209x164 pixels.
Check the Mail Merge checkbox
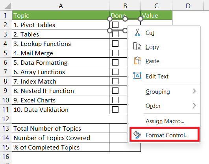[x=115, y=53]
